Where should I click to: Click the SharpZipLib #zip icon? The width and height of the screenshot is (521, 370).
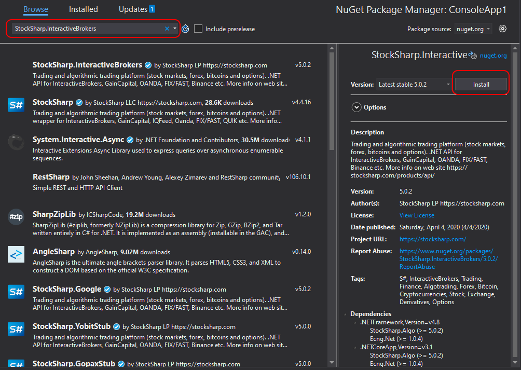[x=16, y=217]
